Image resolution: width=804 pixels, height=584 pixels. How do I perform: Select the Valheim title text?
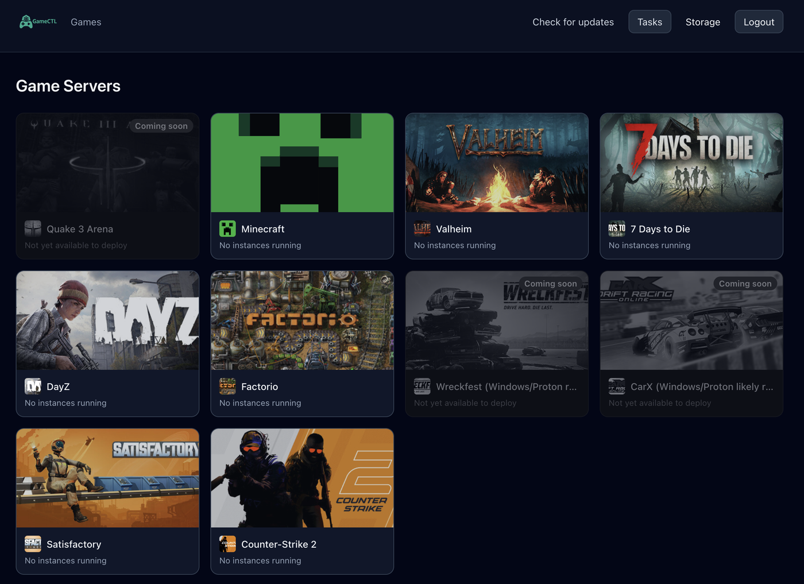click(454, 229)
